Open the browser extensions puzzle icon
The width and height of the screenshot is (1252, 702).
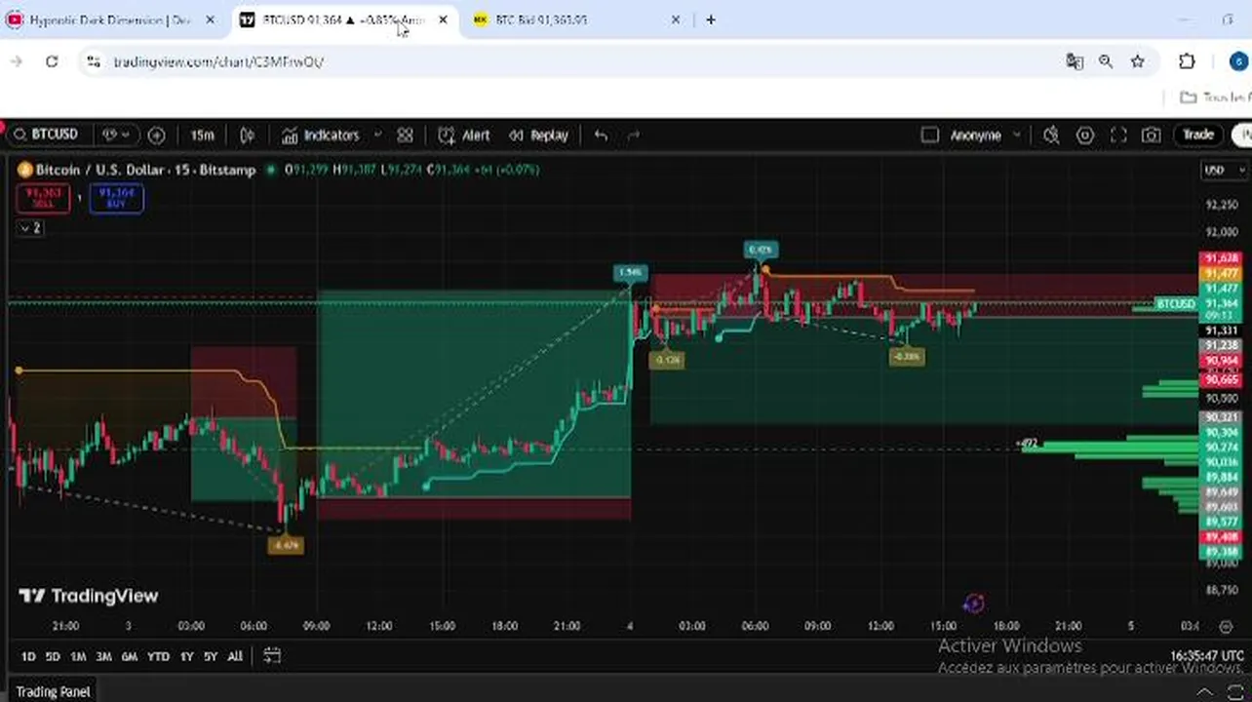point(1187,61)
